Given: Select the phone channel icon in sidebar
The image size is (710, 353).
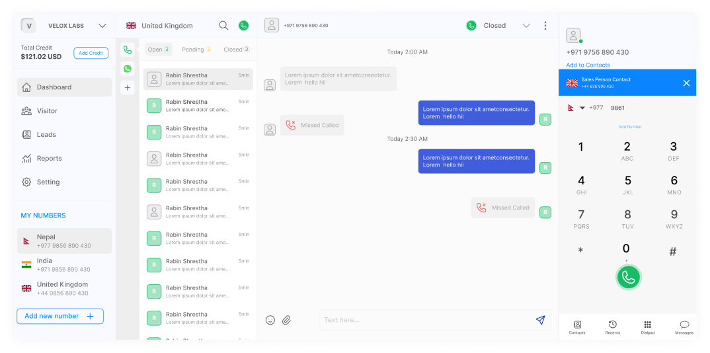Looking at the screenshot, I should [128, 50].
